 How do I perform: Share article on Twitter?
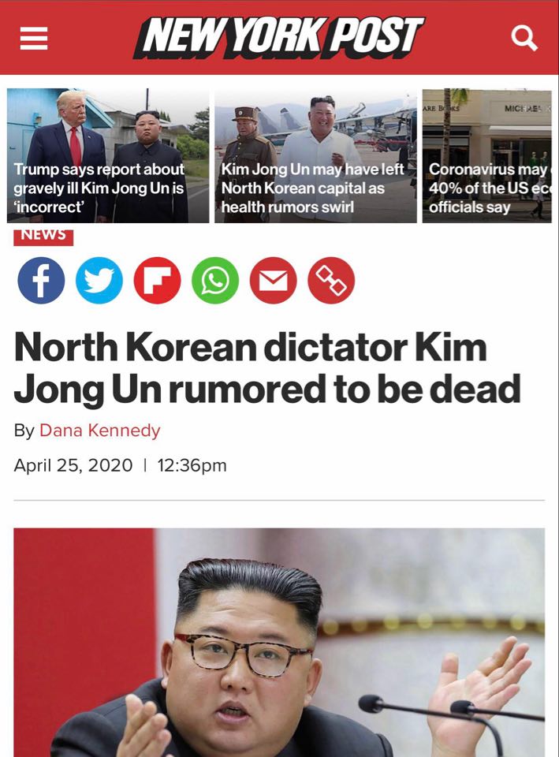[99, 281]
